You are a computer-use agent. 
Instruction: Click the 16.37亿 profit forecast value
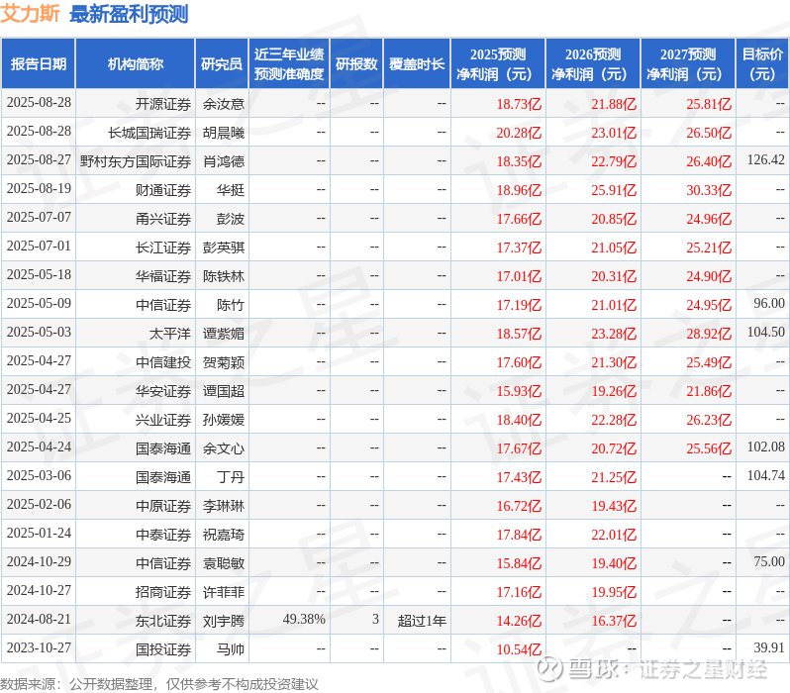pos(614,621)
